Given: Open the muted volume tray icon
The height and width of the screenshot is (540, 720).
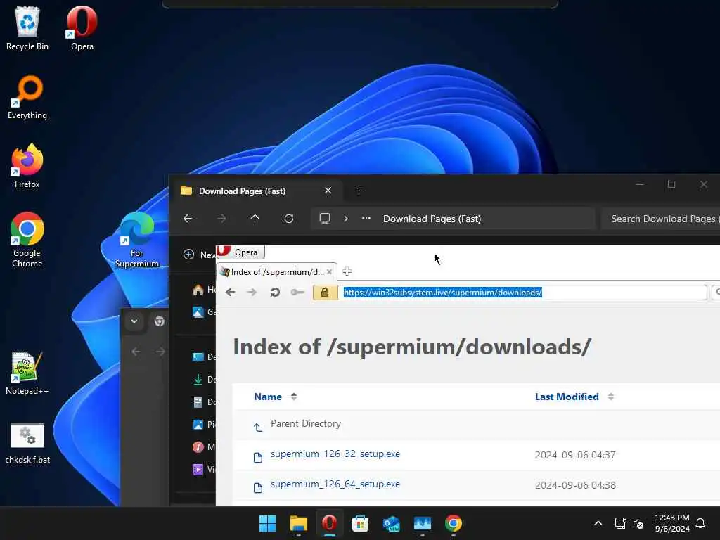Looking at the screenshot, I should [638, 523].
